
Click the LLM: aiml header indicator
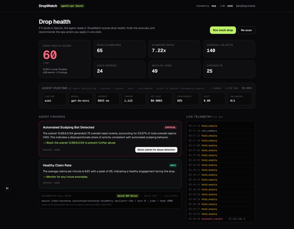[x=226, y=6]
